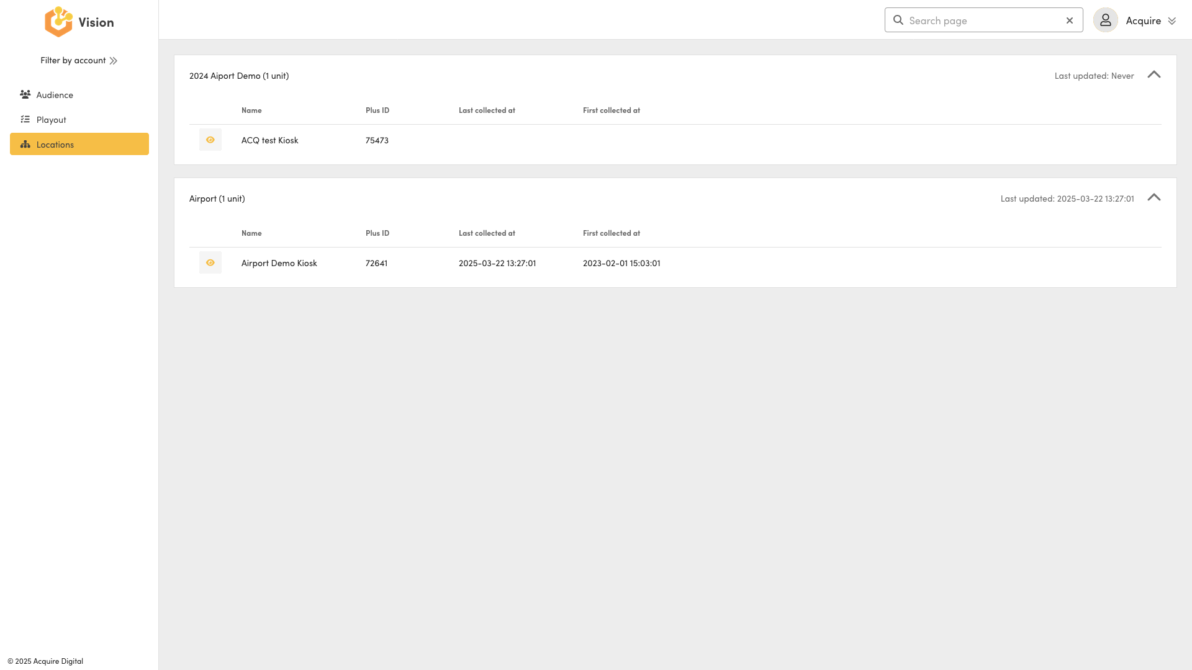Click First collected at header in 2024 Aiport Demo
Screen dimensions: 1192x670
point(612,110)
